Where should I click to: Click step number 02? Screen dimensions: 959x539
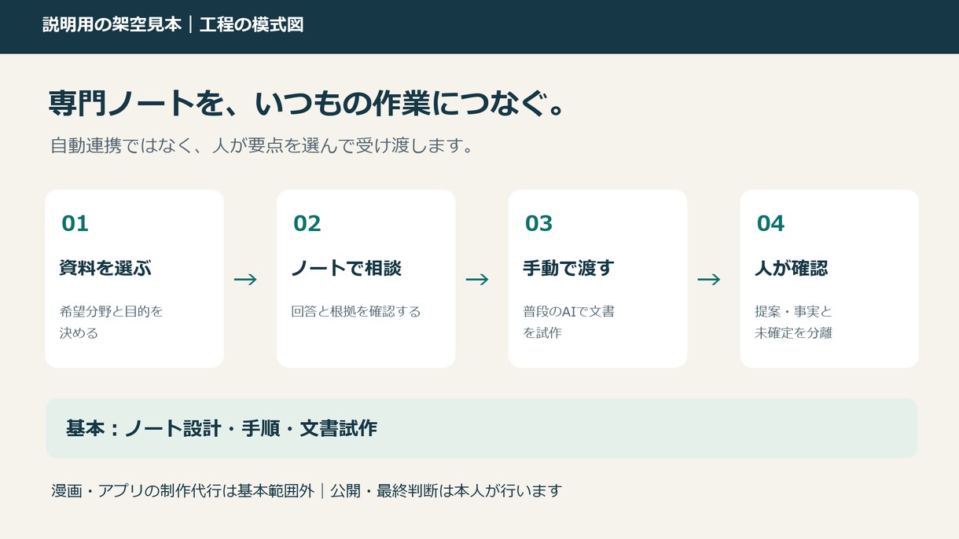(307, 224)
